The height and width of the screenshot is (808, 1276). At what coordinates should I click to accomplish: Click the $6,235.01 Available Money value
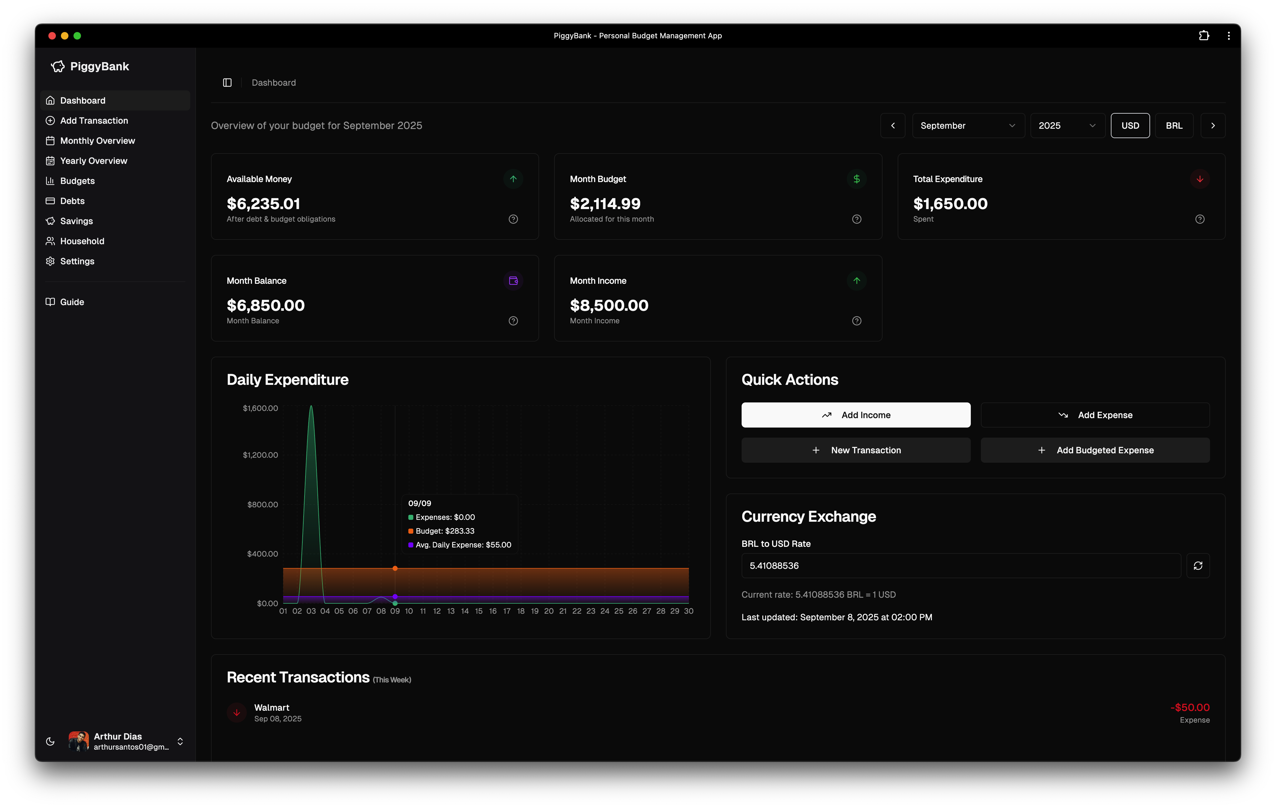[x=263, y=204]
